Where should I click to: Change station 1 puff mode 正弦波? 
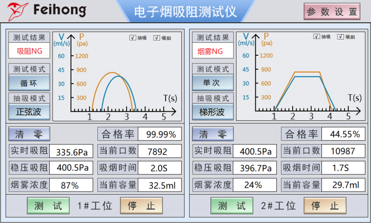(29, 111)
